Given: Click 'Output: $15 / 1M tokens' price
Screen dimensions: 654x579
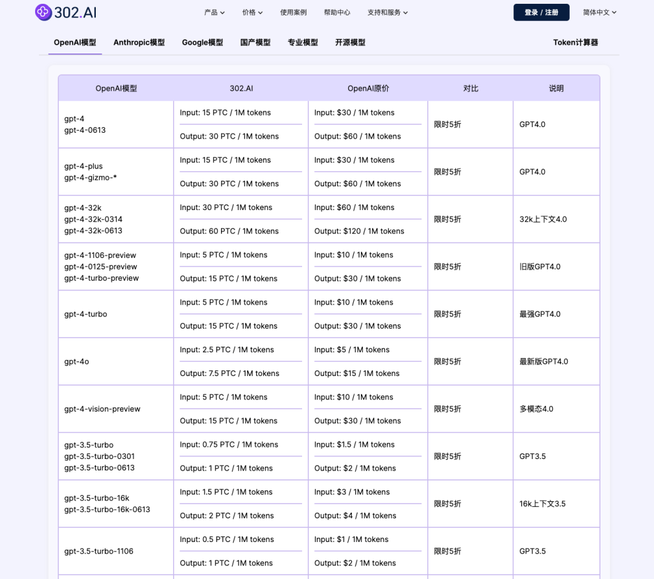Looking at the screenshot, I should click(356, 373).
